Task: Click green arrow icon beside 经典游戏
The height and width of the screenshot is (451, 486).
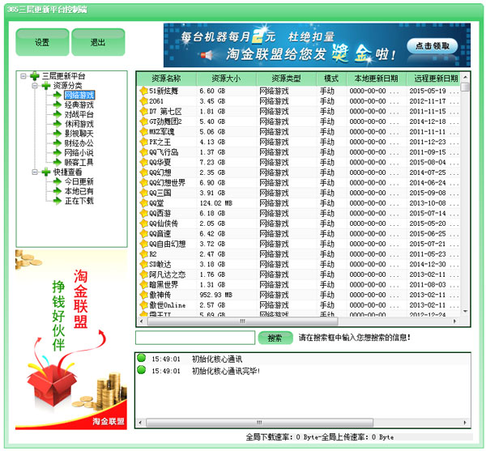Action: pos(57,104)
